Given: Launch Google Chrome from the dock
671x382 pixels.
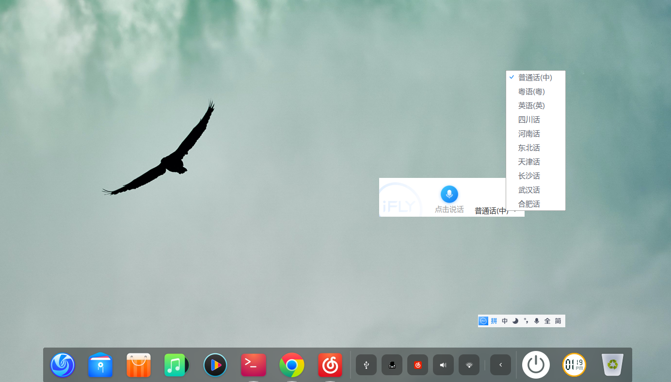Looking at the screenshot, I should point(292,365).
